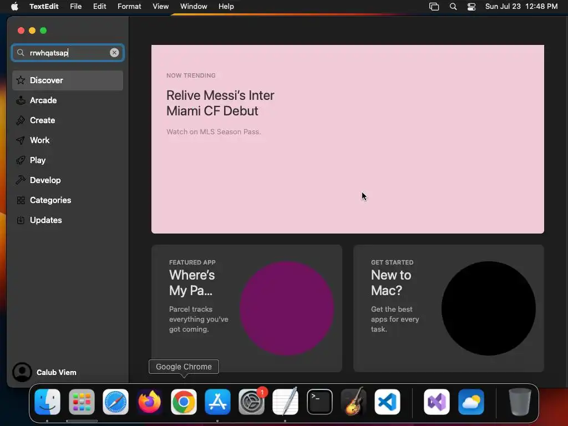Select the Play rocket icon
Screen dimensions: 568x426
coord(21,160)
